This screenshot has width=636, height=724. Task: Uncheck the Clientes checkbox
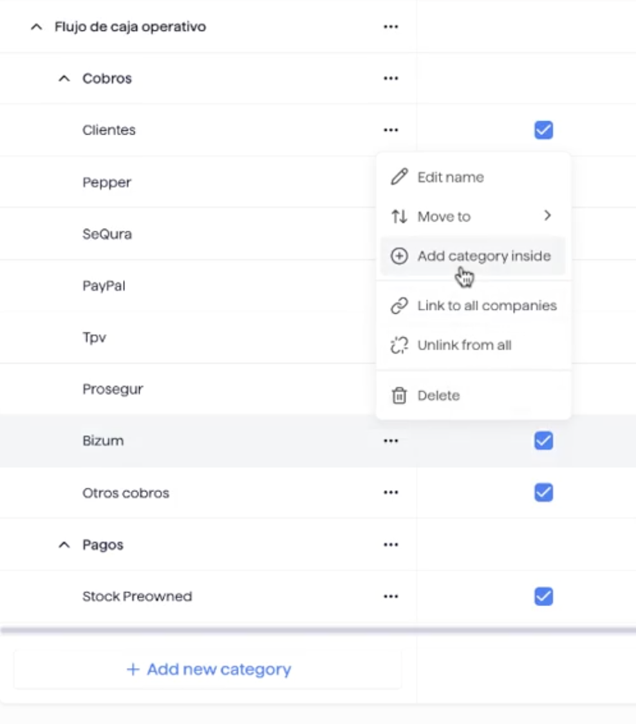point(543,131)
